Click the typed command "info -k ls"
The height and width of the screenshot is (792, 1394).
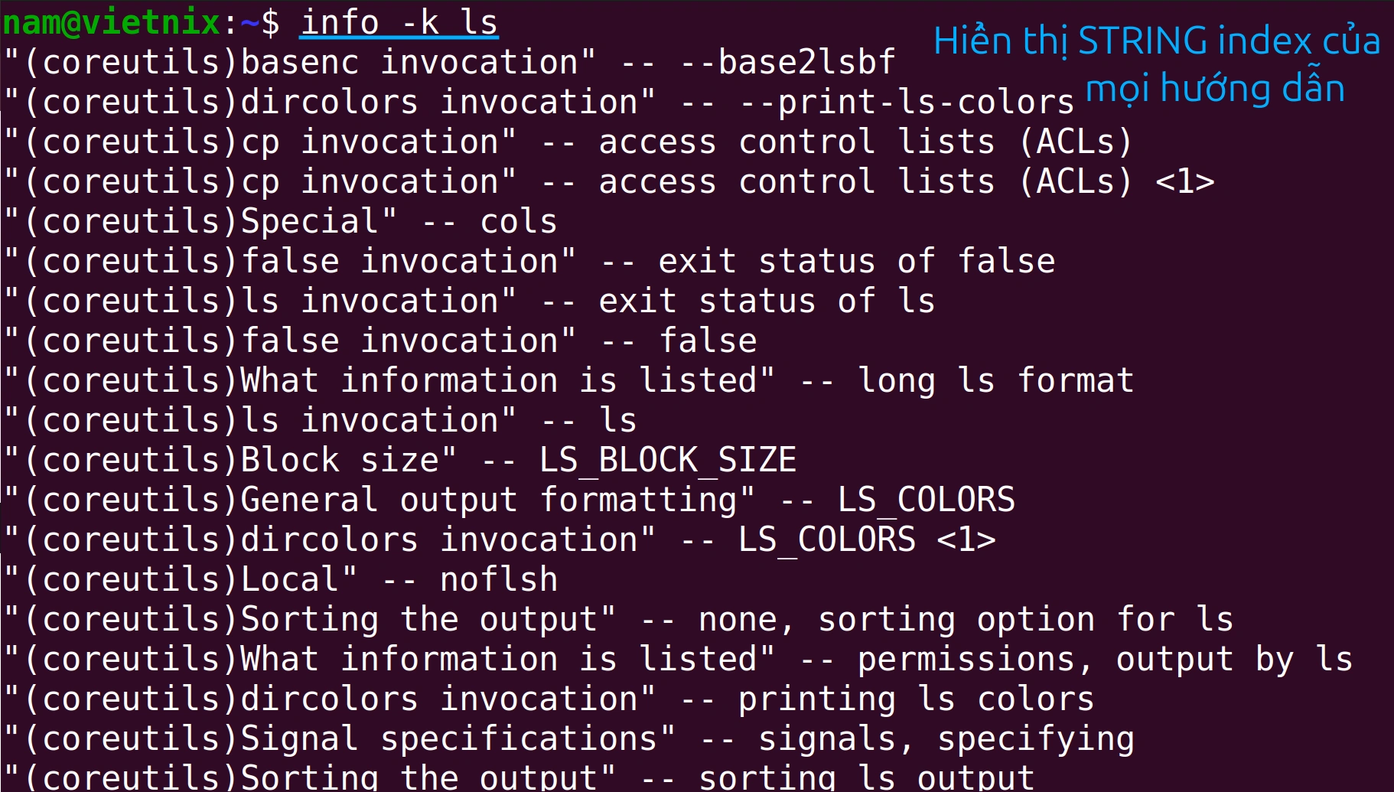point(399,22)
